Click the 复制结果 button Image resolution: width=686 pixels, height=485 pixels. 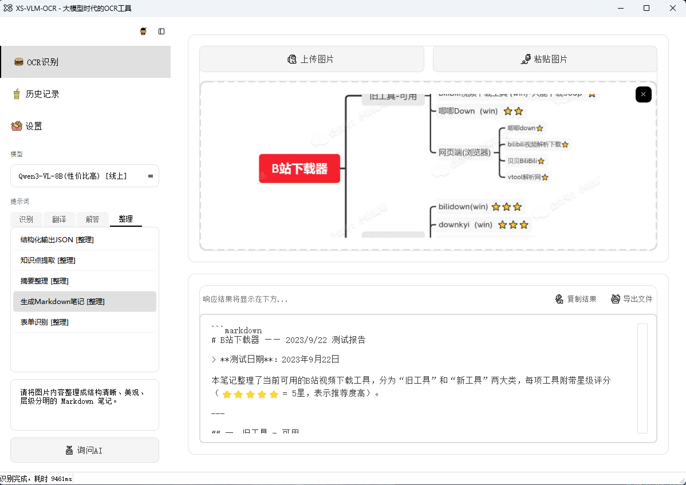575,299
